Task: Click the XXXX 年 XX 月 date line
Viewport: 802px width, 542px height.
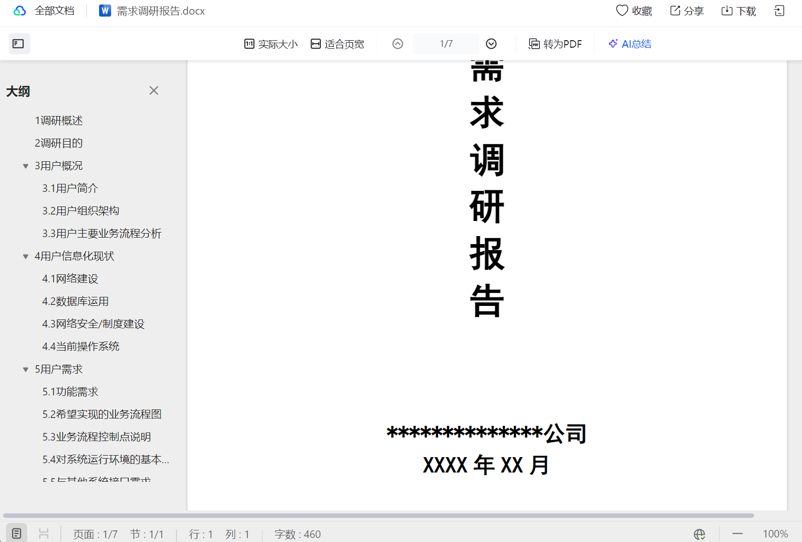Action: click(x=486, y=465)
